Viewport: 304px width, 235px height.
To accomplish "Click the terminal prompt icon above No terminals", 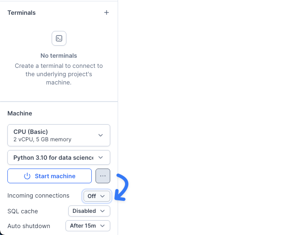I will pos(59,38).
